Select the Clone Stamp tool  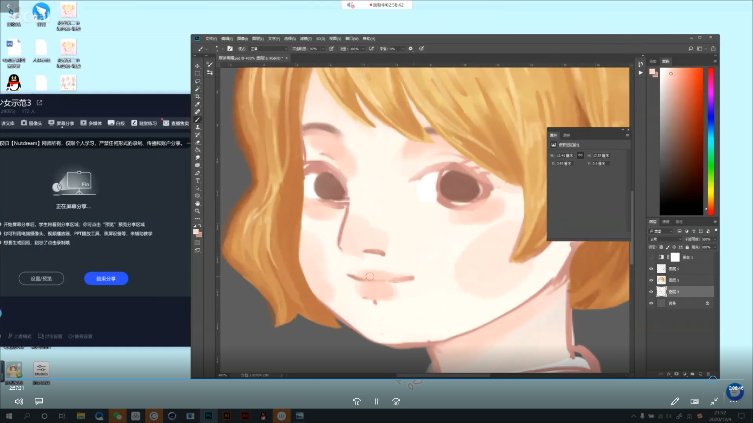197,127
